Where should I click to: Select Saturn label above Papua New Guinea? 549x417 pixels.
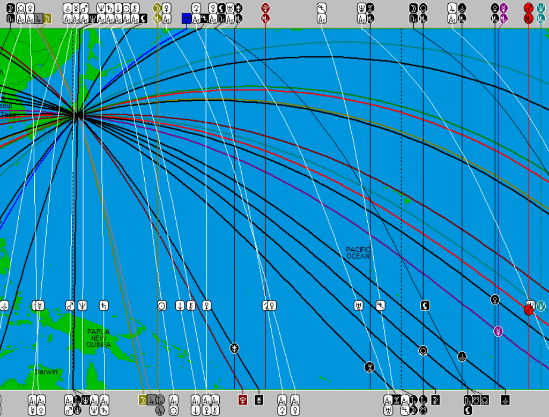pos(103,306)
